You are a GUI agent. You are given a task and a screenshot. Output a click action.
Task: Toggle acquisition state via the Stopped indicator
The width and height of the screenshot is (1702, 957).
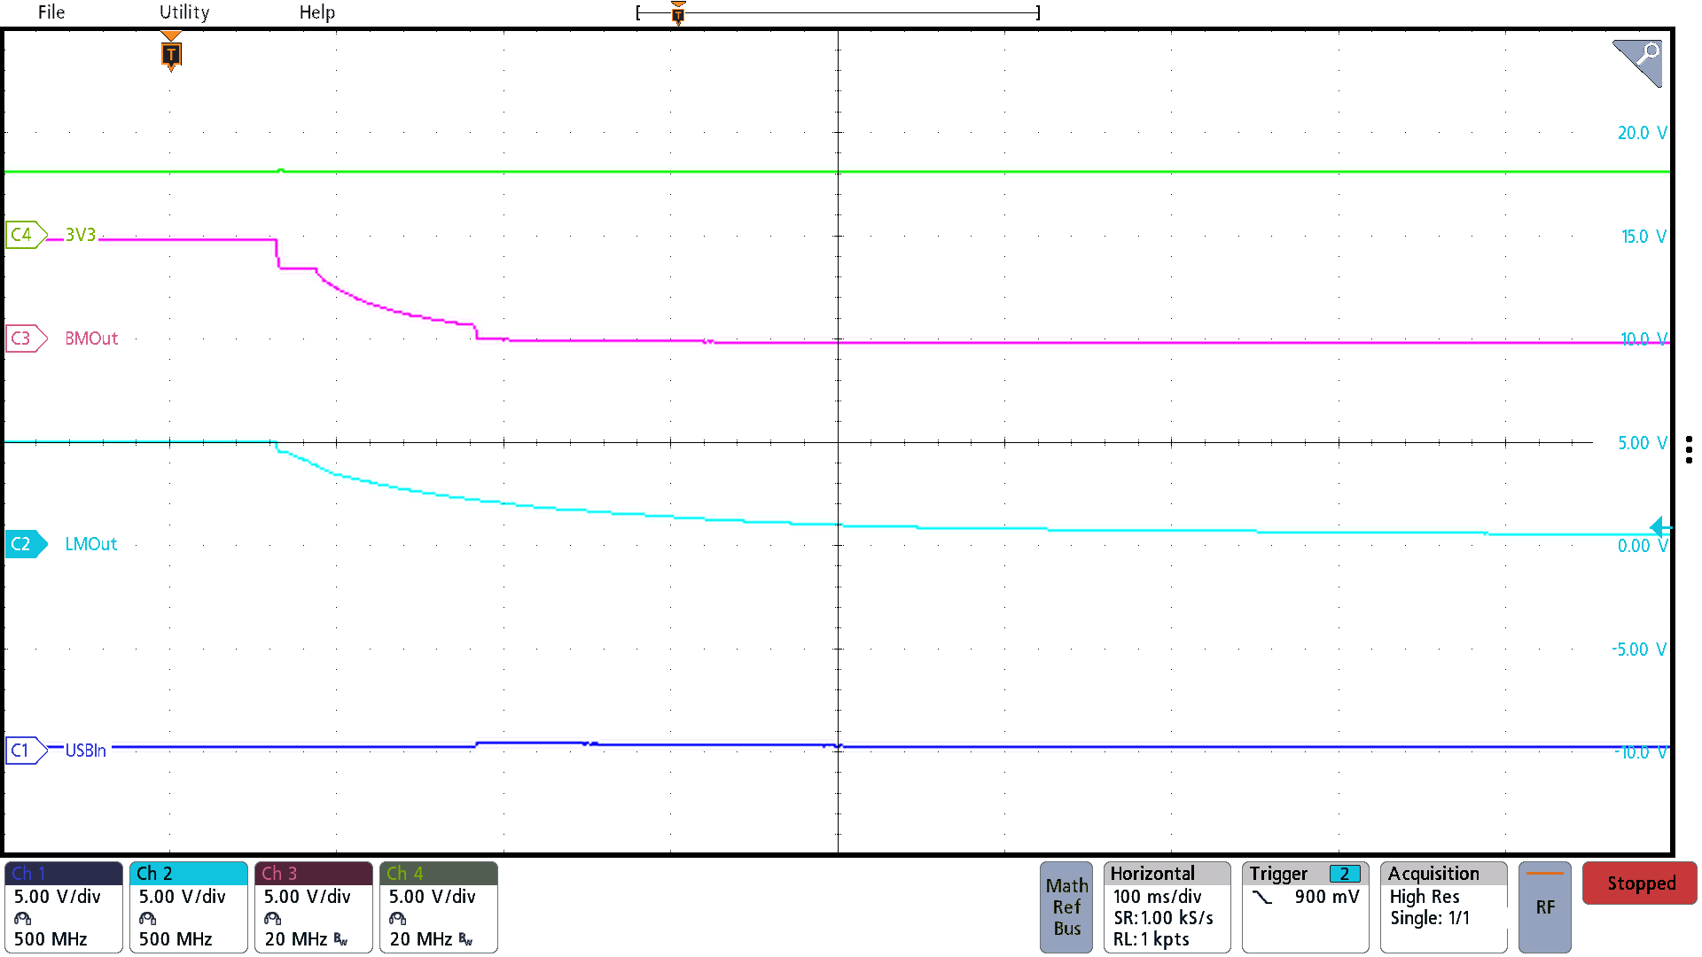(x=1639, y=883)
